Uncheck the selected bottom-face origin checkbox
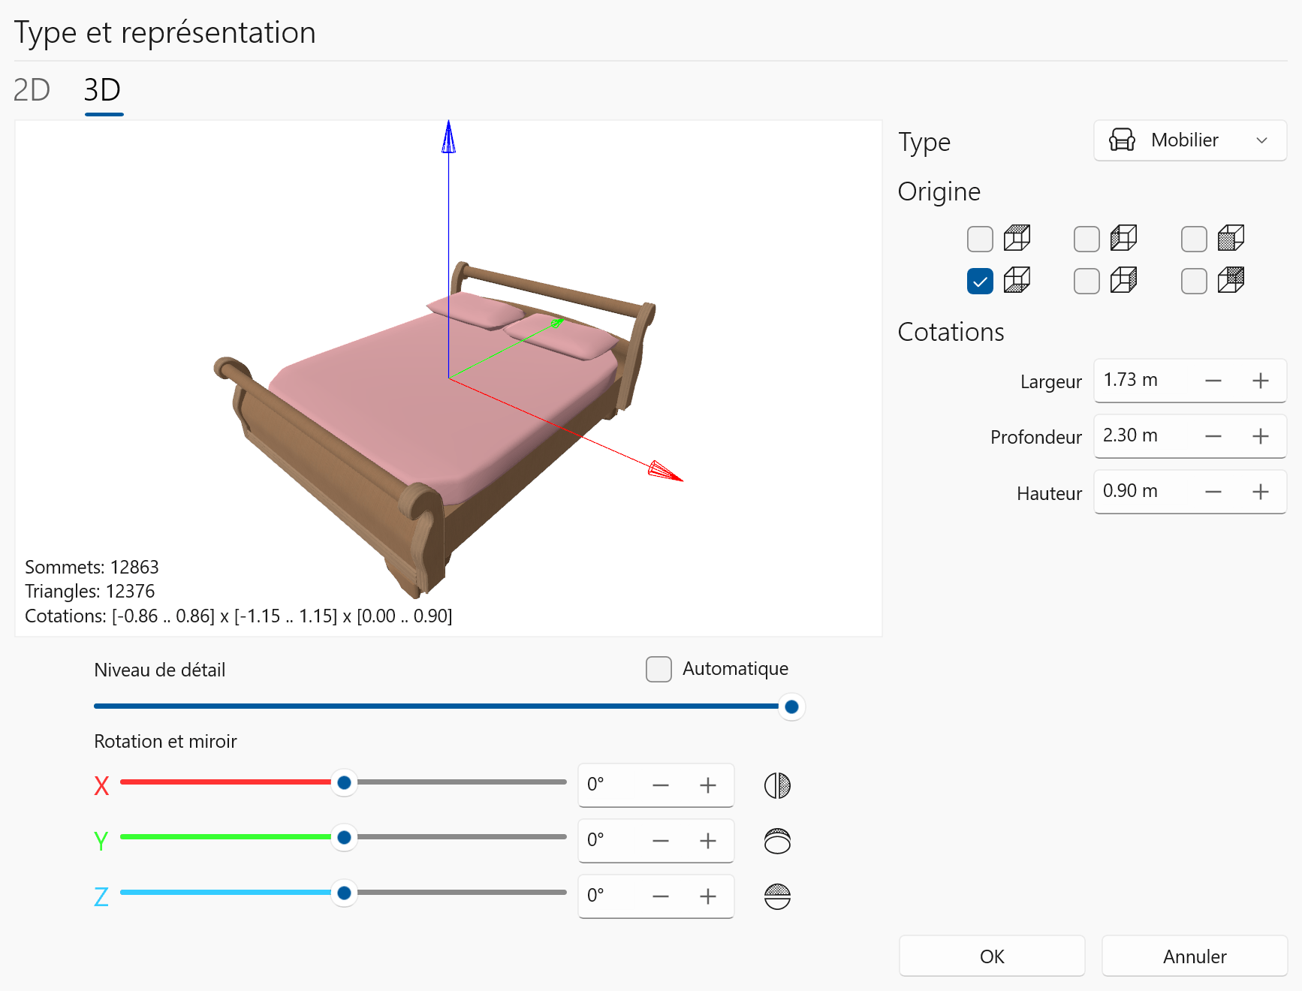This screenshot has width=1302, height=991. point(980,281)
